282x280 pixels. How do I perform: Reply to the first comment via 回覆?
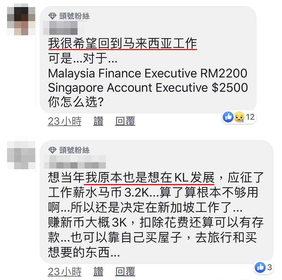(125, 121)
